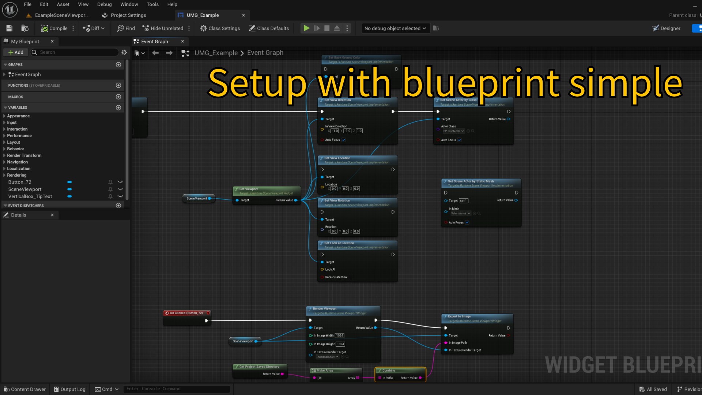Open play mode options dots
Screen dimensions: 702x395
tap(347, 28)
